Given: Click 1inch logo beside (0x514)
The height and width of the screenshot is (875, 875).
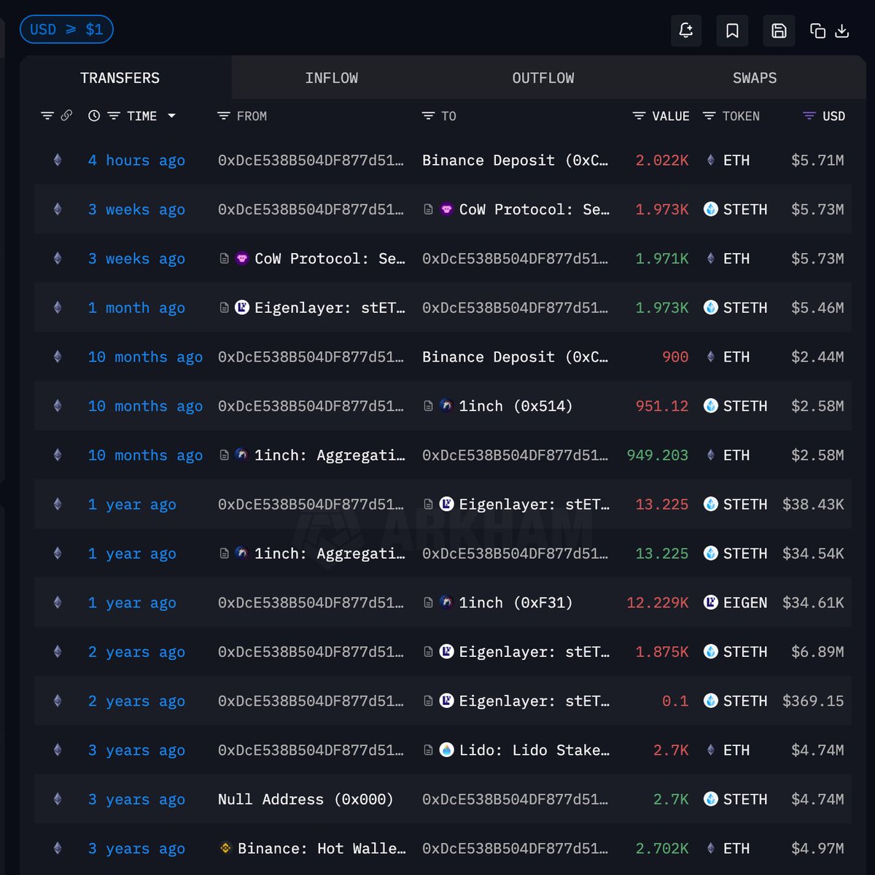Looking at the screenshot, I should pyautogui.click(x=446, y=406).
